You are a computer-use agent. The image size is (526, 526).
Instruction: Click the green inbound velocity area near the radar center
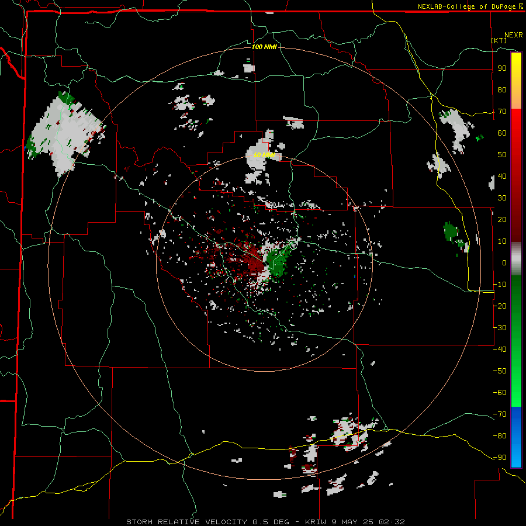click(x=278, y=262)
